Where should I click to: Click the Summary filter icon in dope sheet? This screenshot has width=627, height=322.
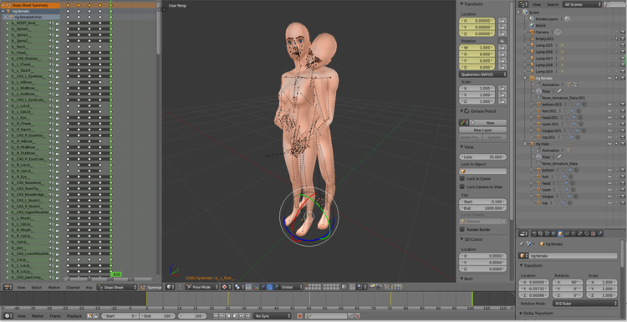pyautogui.click(x=143, y=287)
